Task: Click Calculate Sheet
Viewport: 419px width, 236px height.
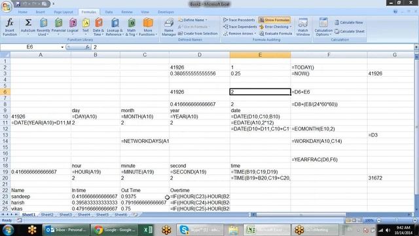Action: point(350,31)
